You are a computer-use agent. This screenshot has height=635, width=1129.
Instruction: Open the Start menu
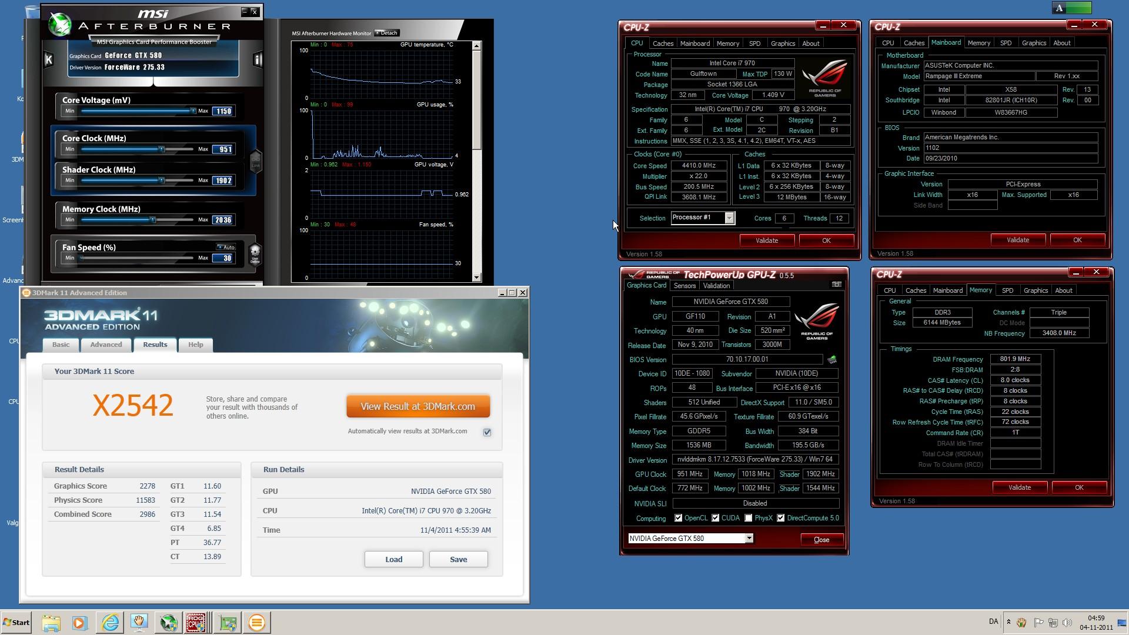16,623
